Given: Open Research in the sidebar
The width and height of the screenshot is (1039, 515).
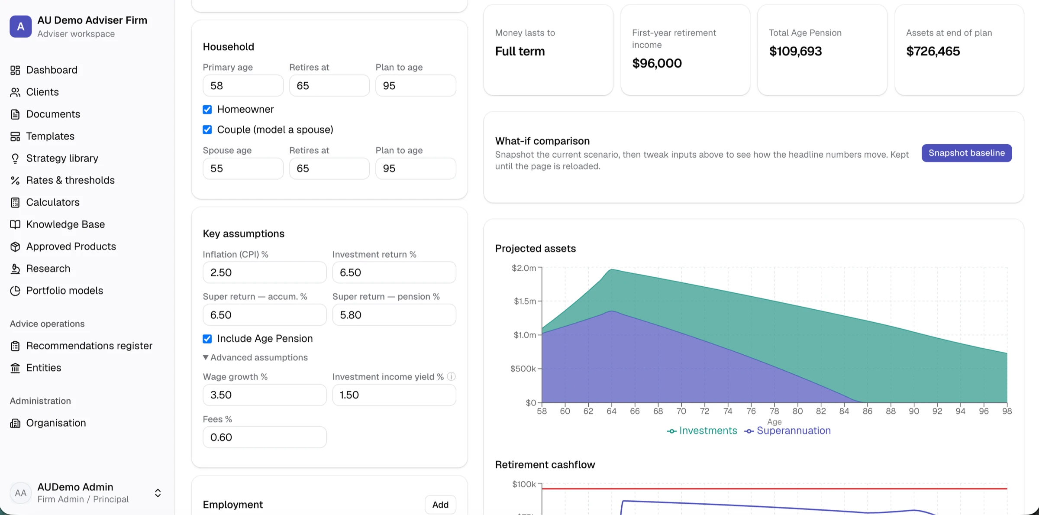Looking at the screenshot, I should click(x=48, y=269).
